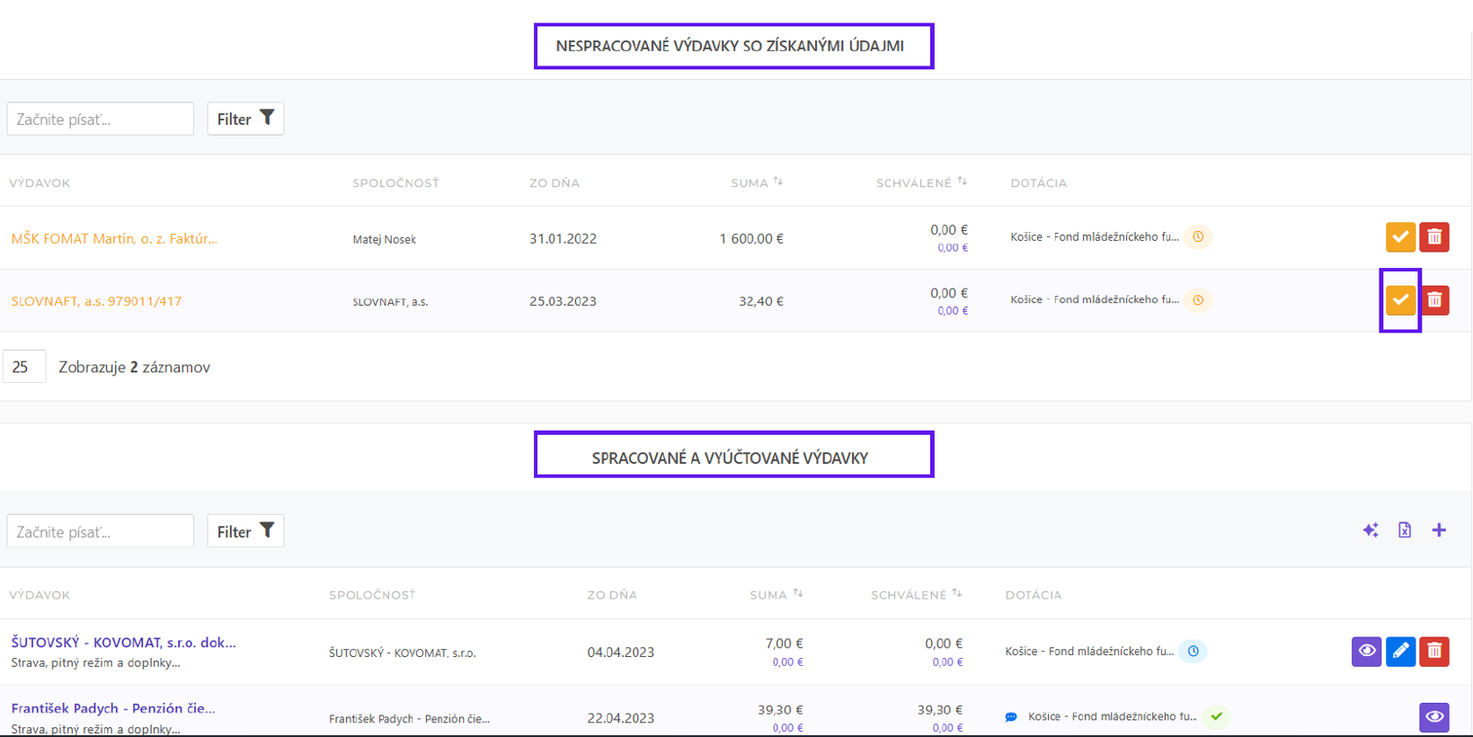View the František Padych expense details

click(x=1434, y=716)
